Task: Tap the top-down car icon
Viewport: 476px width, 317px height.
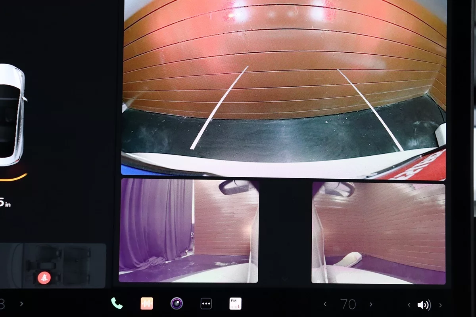Action: click(12, 115)
